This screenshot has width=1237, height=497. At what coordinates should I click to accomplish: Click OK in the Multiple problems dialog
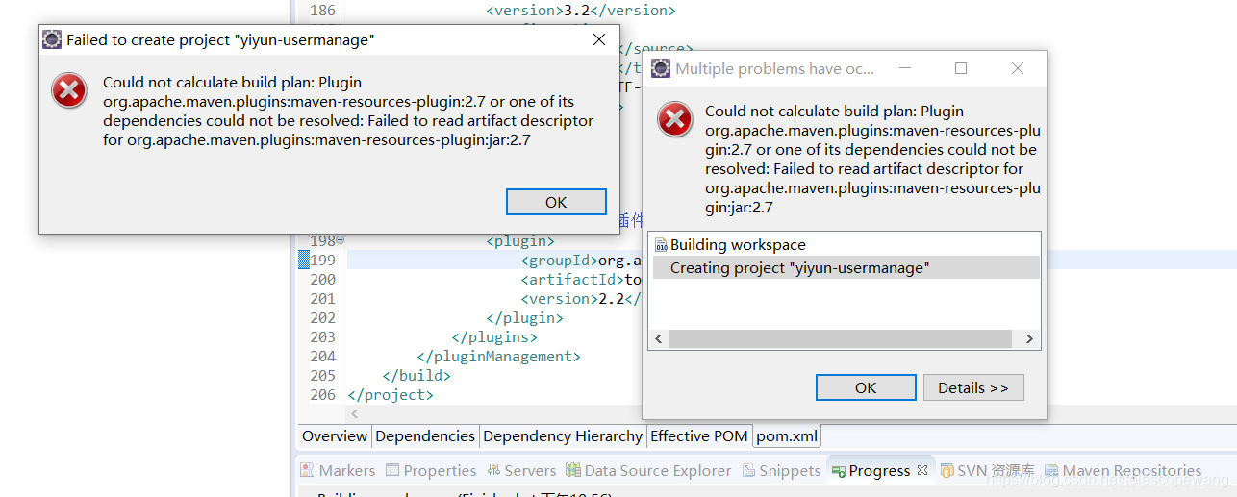(x=866, y=387)
